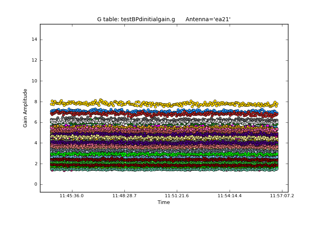The height and width of the screenshot is (240, 320).
Task: Click the Antenna='ea21' text in title
Action: pyautogui.click(x=208, y=19)
